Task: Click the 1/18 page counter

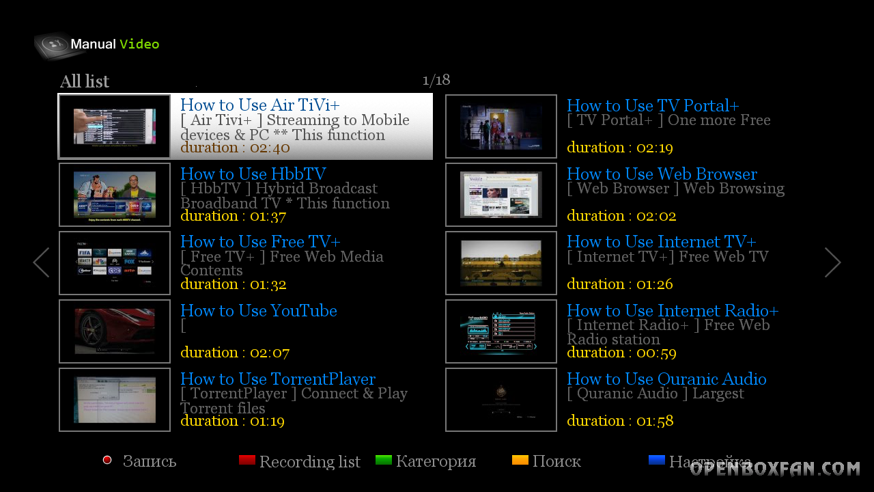Action: click(x=436, y=81)
